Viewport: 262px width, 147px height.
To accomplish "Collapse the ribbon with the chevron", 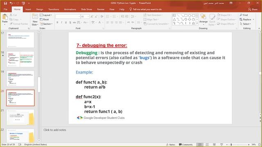I will [259, 28].
